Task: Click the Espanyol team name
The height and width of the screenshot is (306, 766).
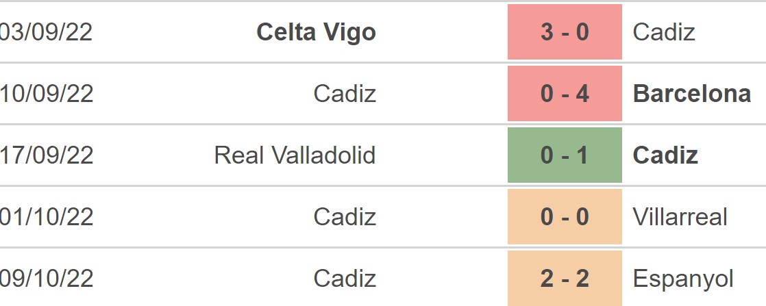Action: 683,279
